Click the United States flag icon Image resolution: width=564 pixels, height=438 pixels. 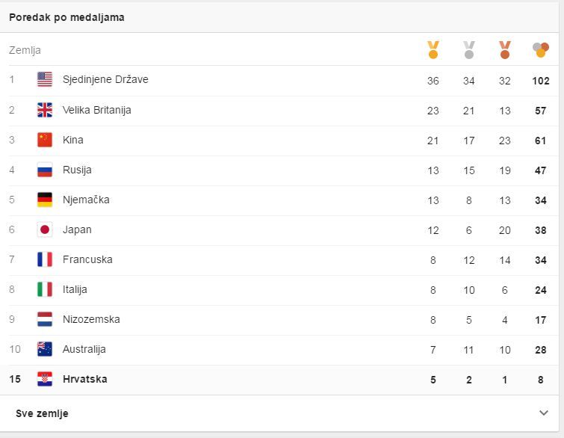pos(45,80)
